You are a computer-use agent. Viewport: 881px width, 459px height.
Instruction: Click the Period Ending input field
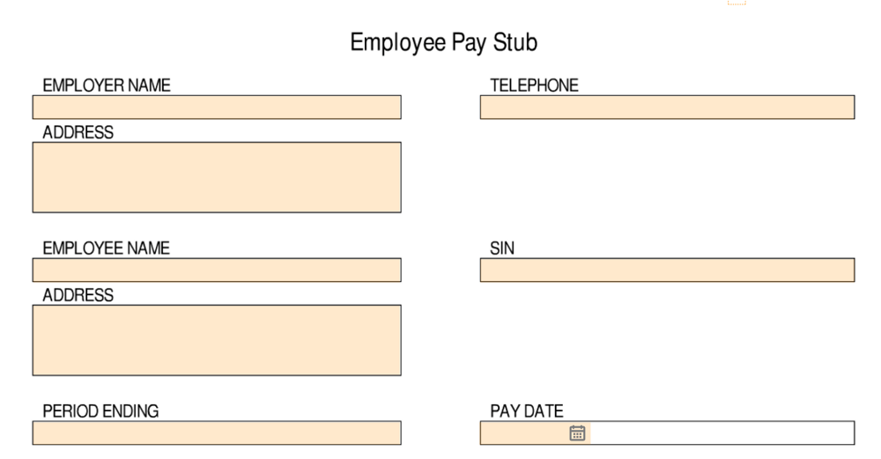[217, 433]
